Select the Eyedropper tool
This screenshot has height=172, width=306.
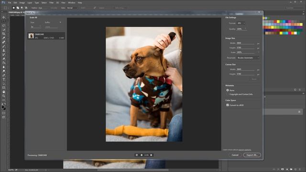[x=4, y=38]
